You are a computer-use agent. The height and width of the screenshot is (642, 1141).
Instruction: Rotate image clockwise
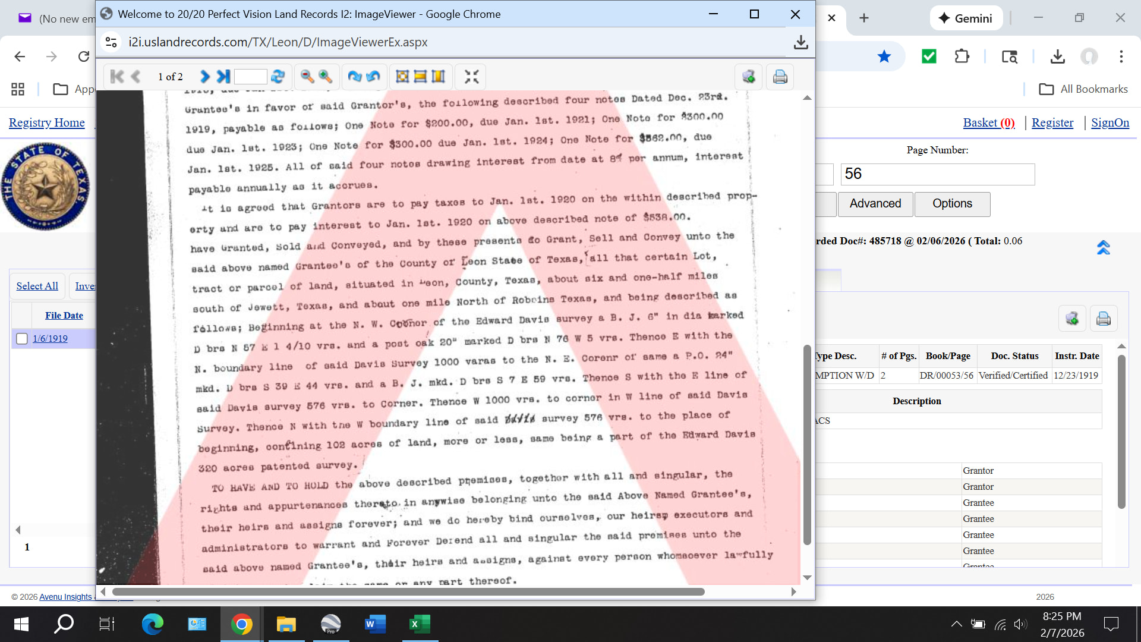[355, 77]
